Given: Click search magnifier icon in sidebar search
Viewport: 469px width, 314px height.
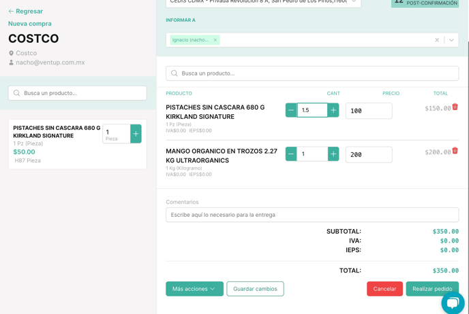Looking at the screenshot, I should 17,93.
